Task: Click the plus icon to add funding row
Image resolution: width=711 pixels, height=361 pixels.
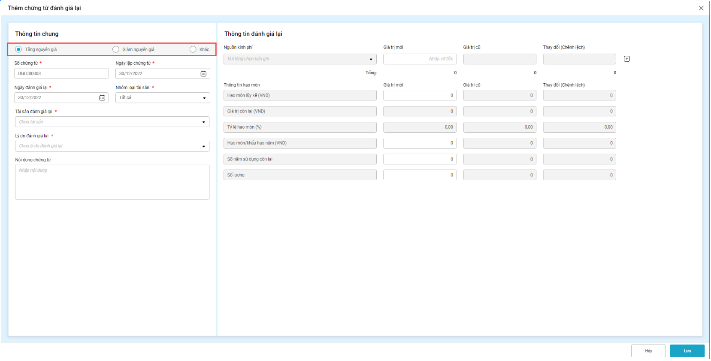Action: point(626,59)
